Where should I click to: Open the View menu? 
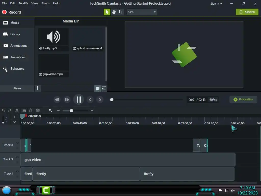click(35, 3)
